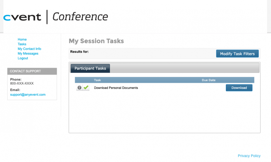Click the task info icon
This screenshot has width=271, height=162.
click(79, 88)
